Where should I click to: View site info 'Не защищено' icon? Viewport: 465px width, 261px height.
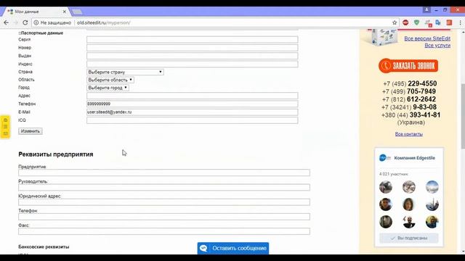pos(36,22)
